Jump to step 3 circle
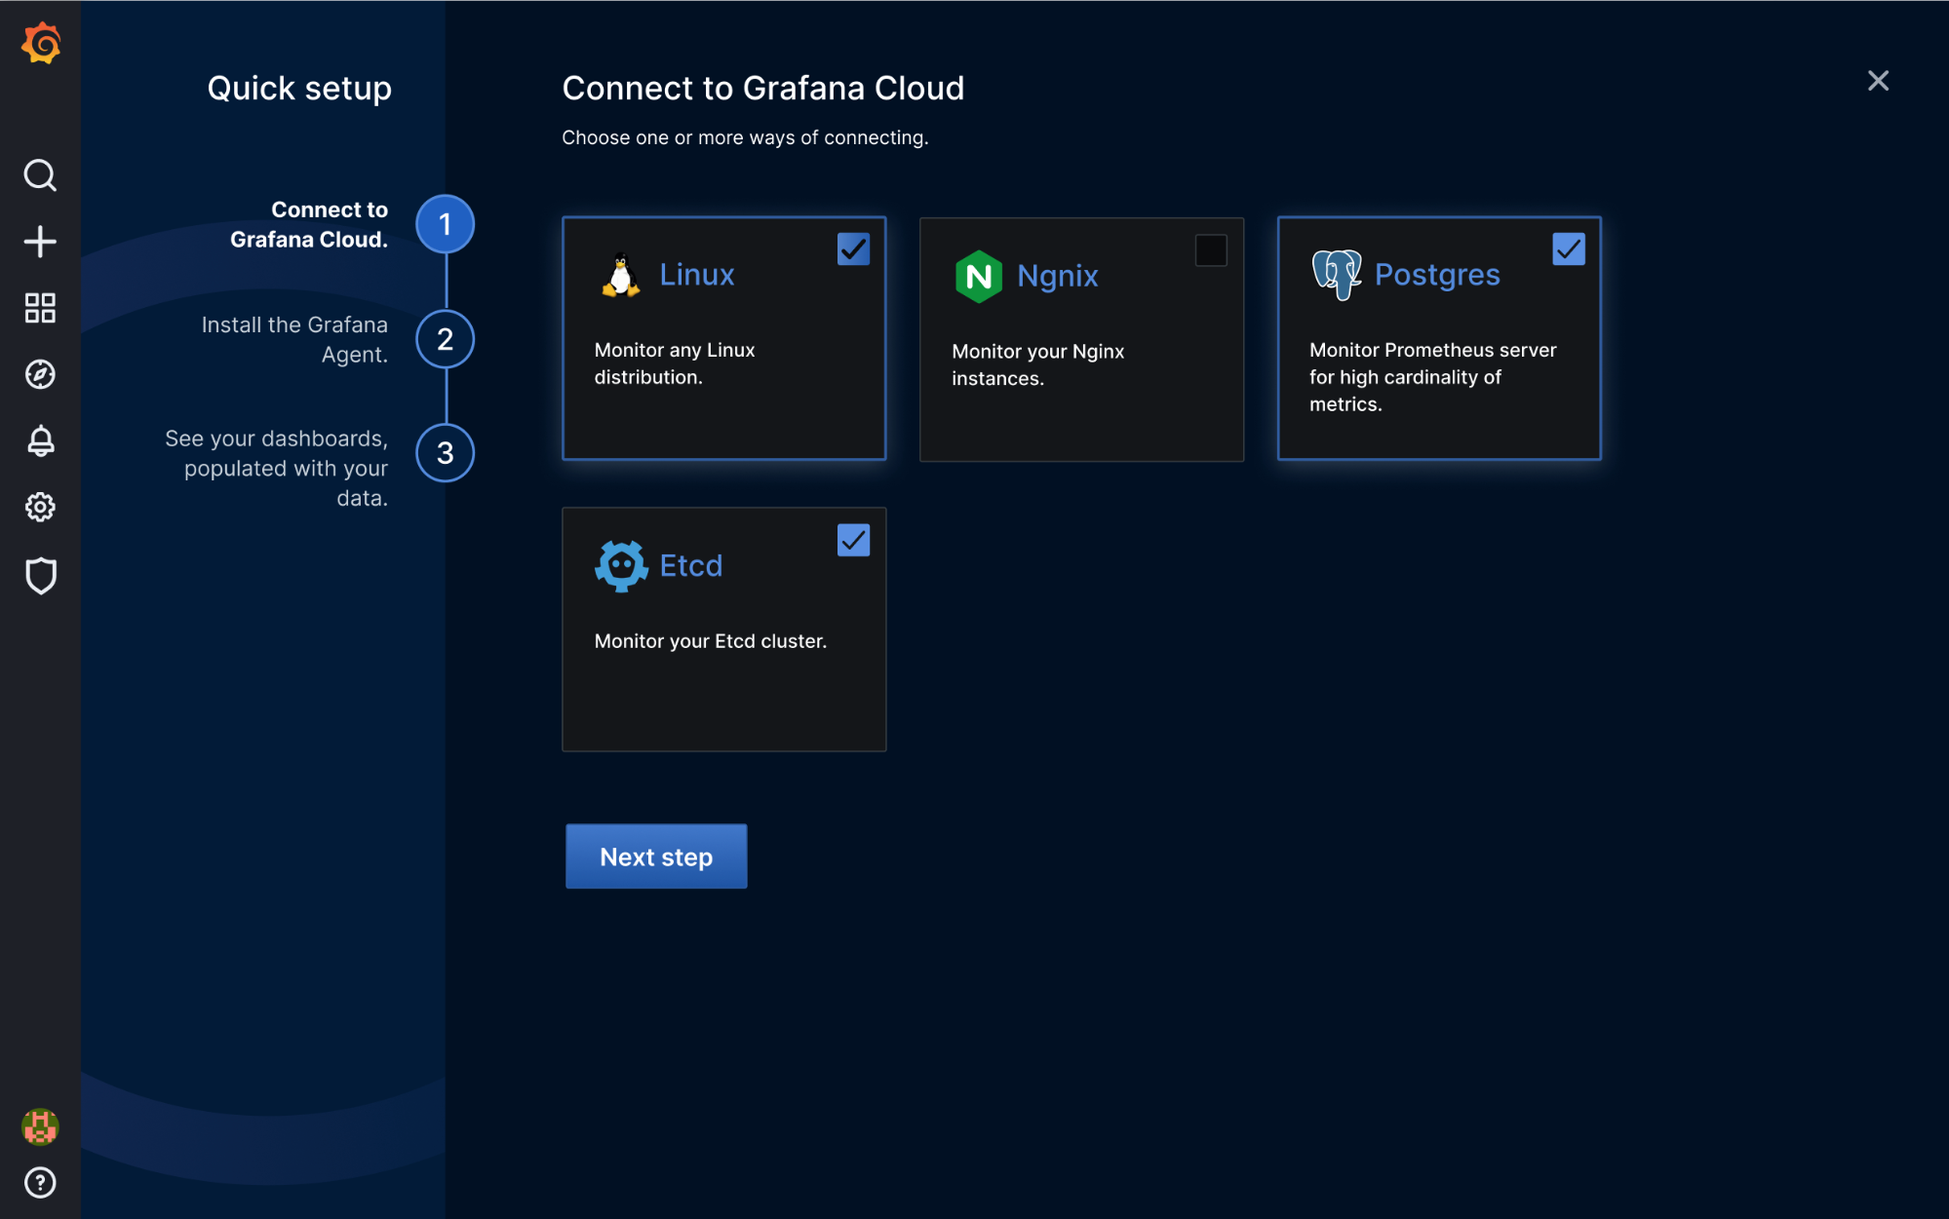 click(x=446, y=453)
